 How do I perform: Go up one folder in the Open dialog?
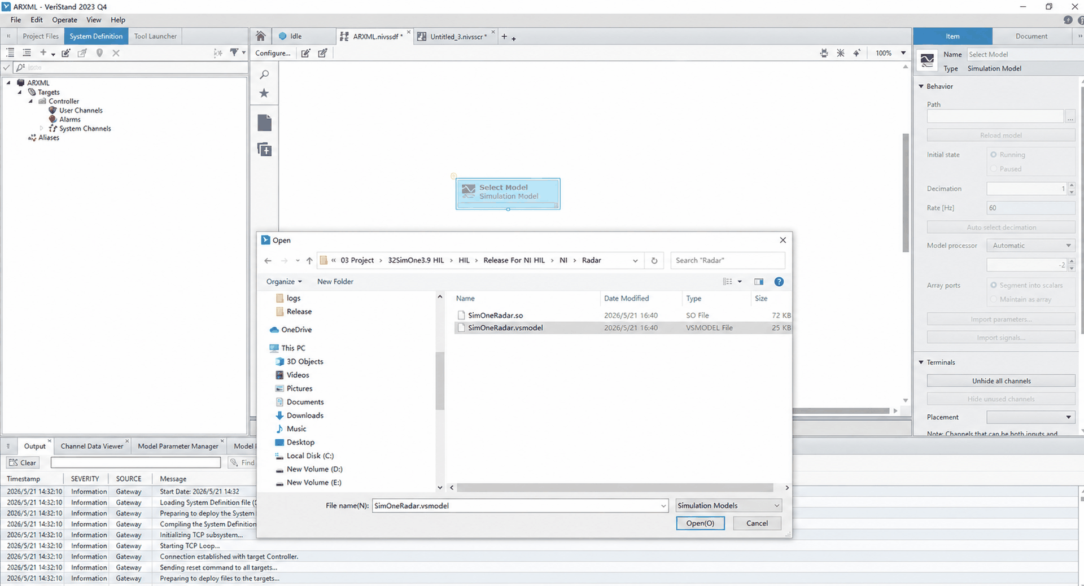[309, 260]
